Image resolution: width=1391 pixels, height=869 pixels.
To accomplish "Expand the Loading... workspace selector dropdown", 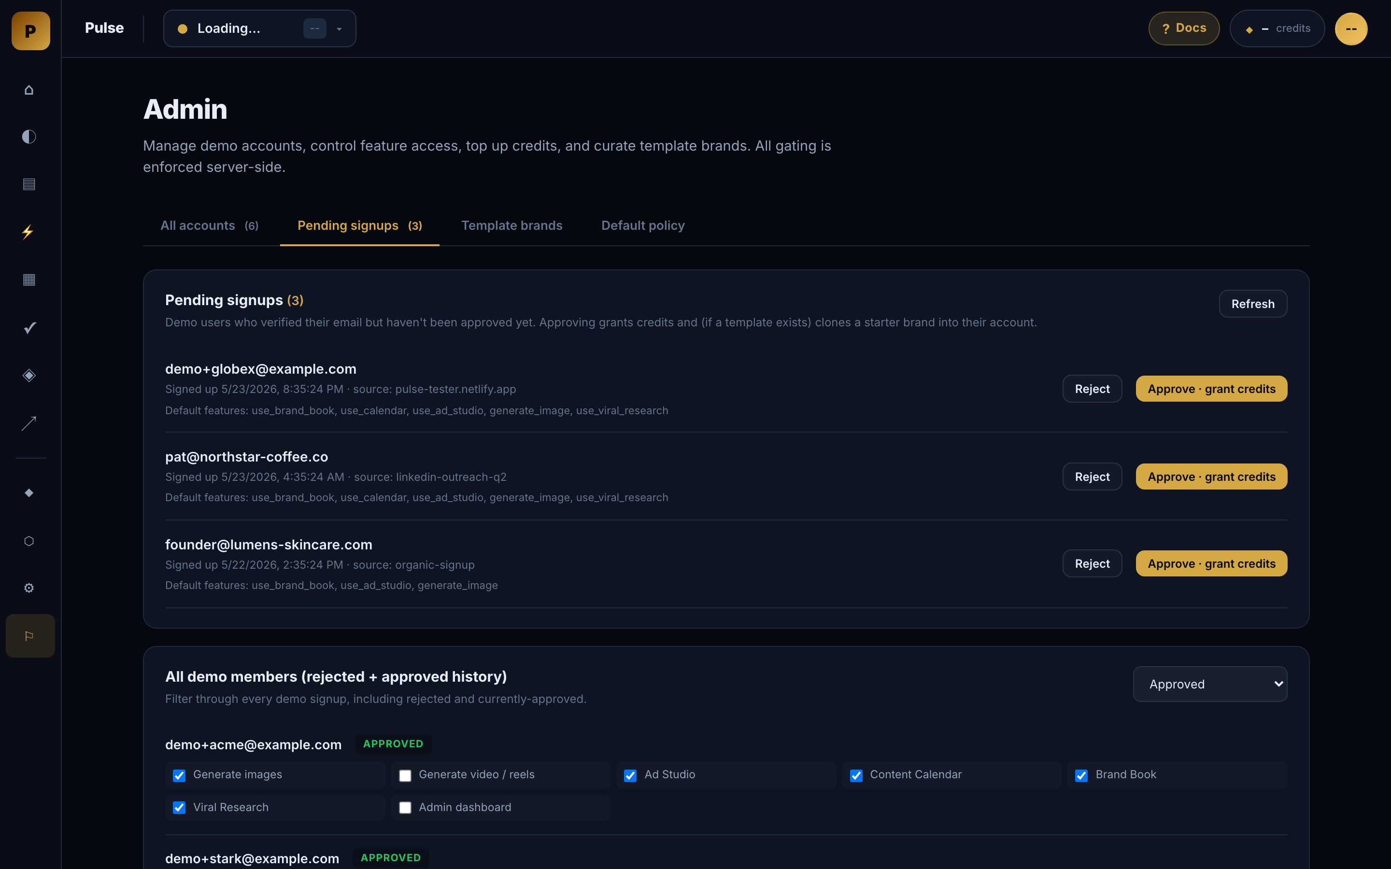I will pos(260,28).
